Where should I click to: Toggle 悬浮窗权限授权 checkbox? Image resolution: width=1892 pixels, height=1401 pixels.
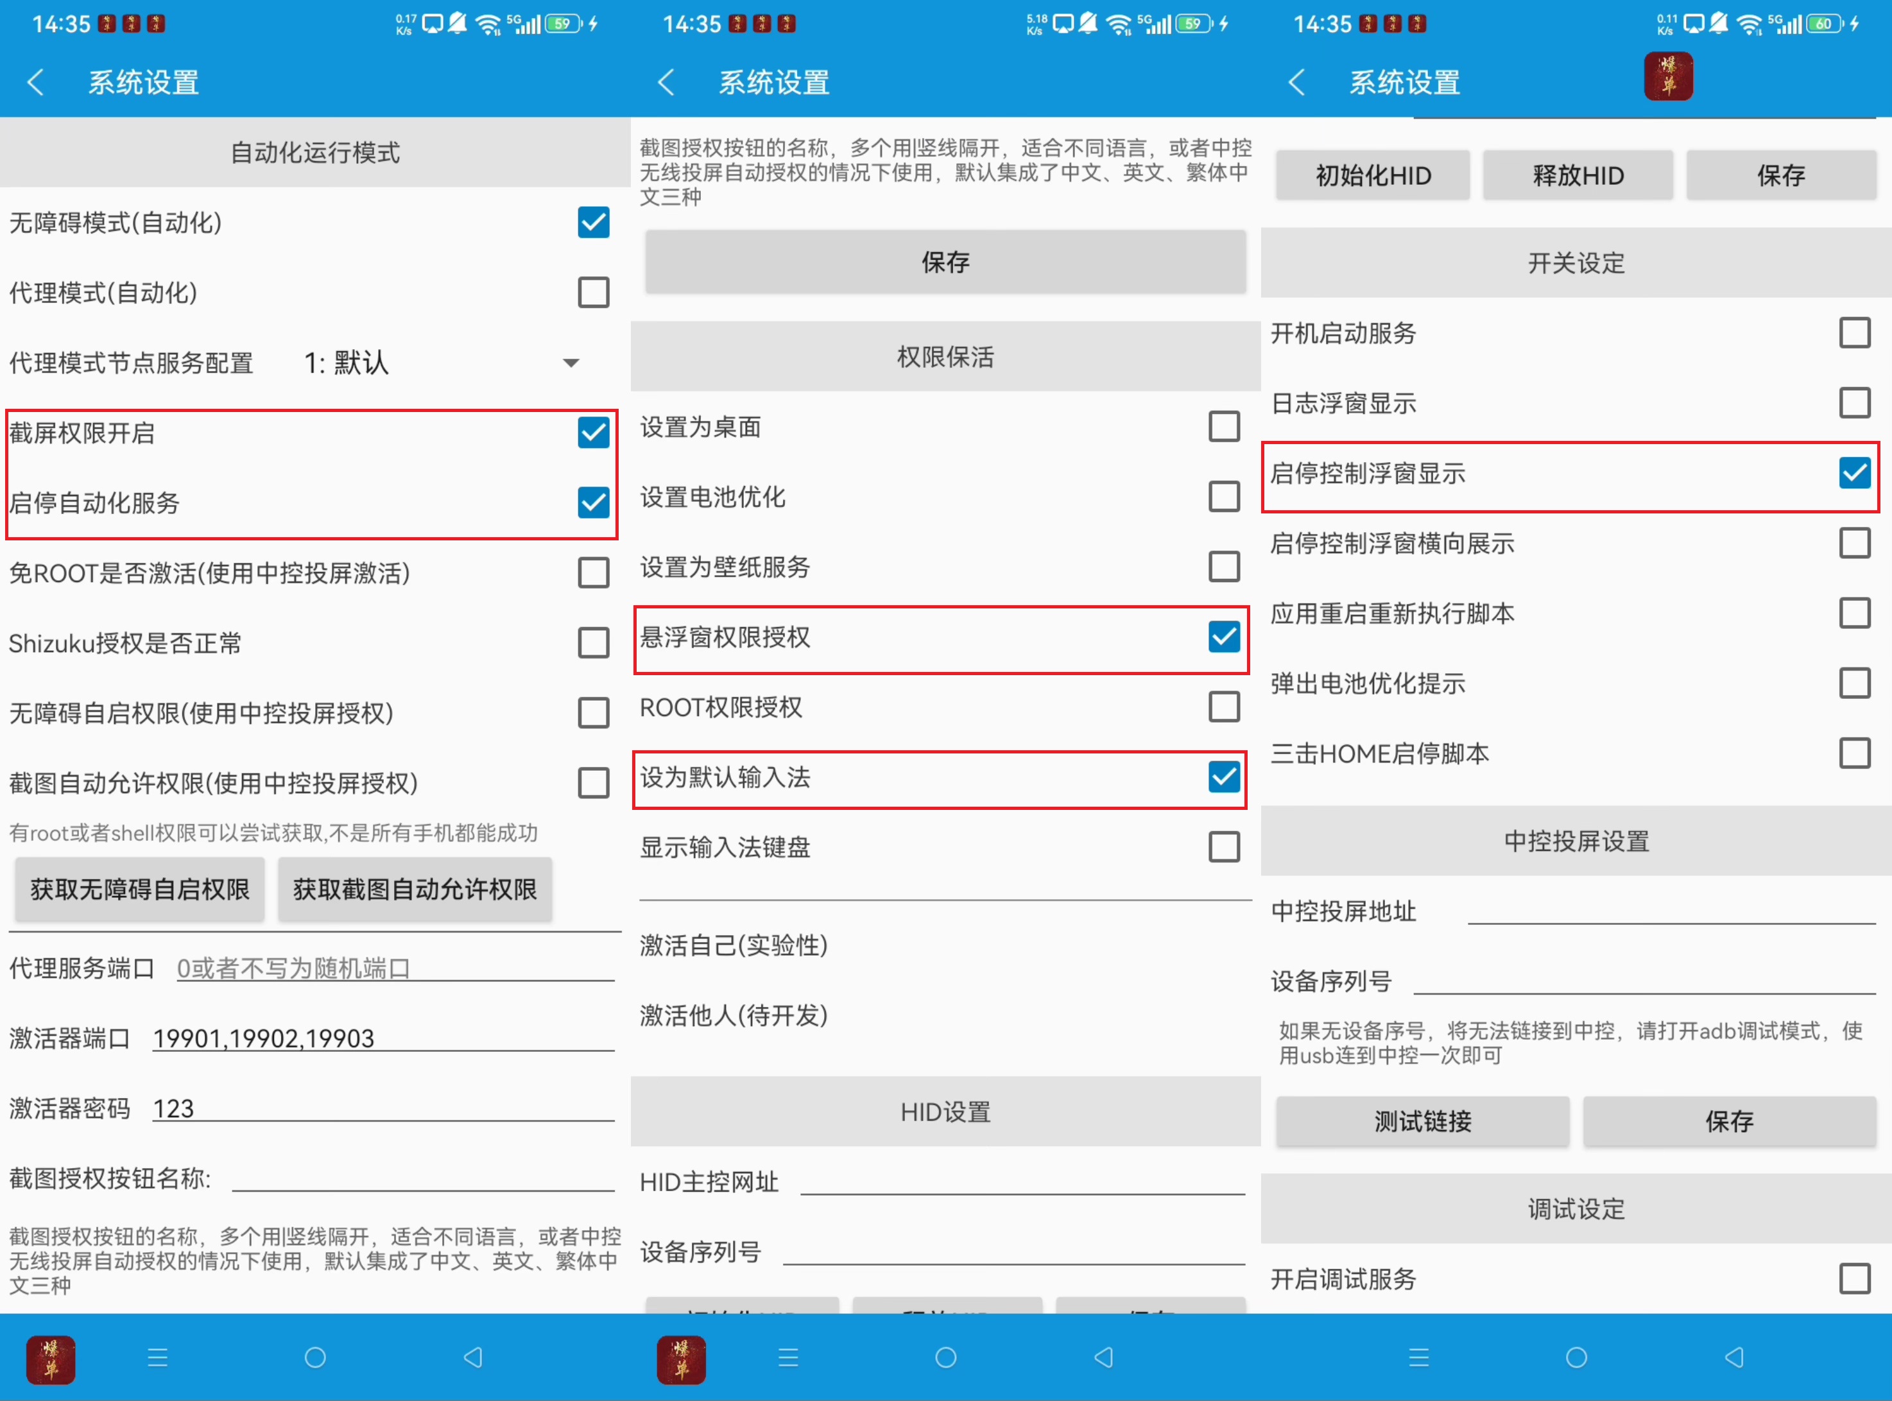(x=1223, y=637)
